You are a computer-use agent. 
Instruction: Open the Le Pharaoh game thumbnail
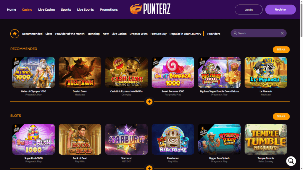pos(266,72)
